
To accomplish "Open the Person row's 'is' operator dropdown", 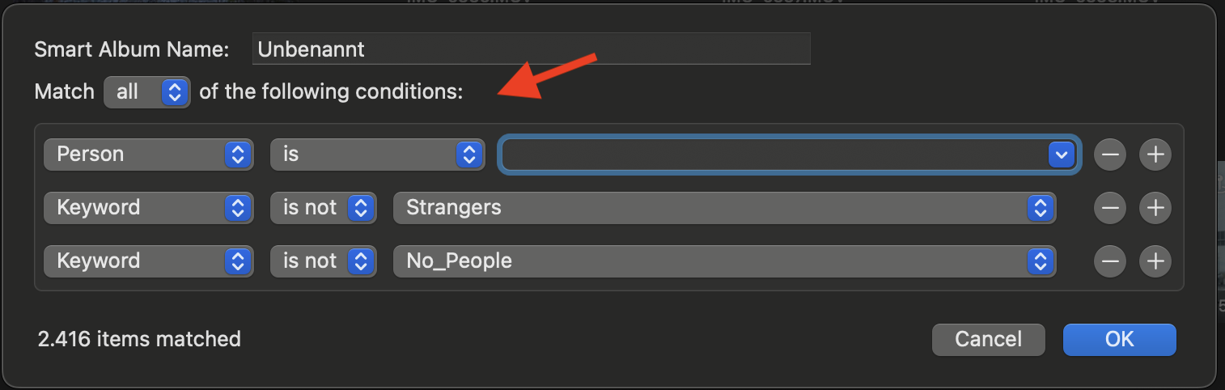I will [x=376, y=155].
